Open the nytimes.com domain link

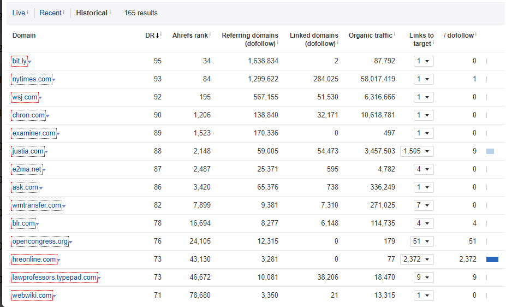point(32,79)
